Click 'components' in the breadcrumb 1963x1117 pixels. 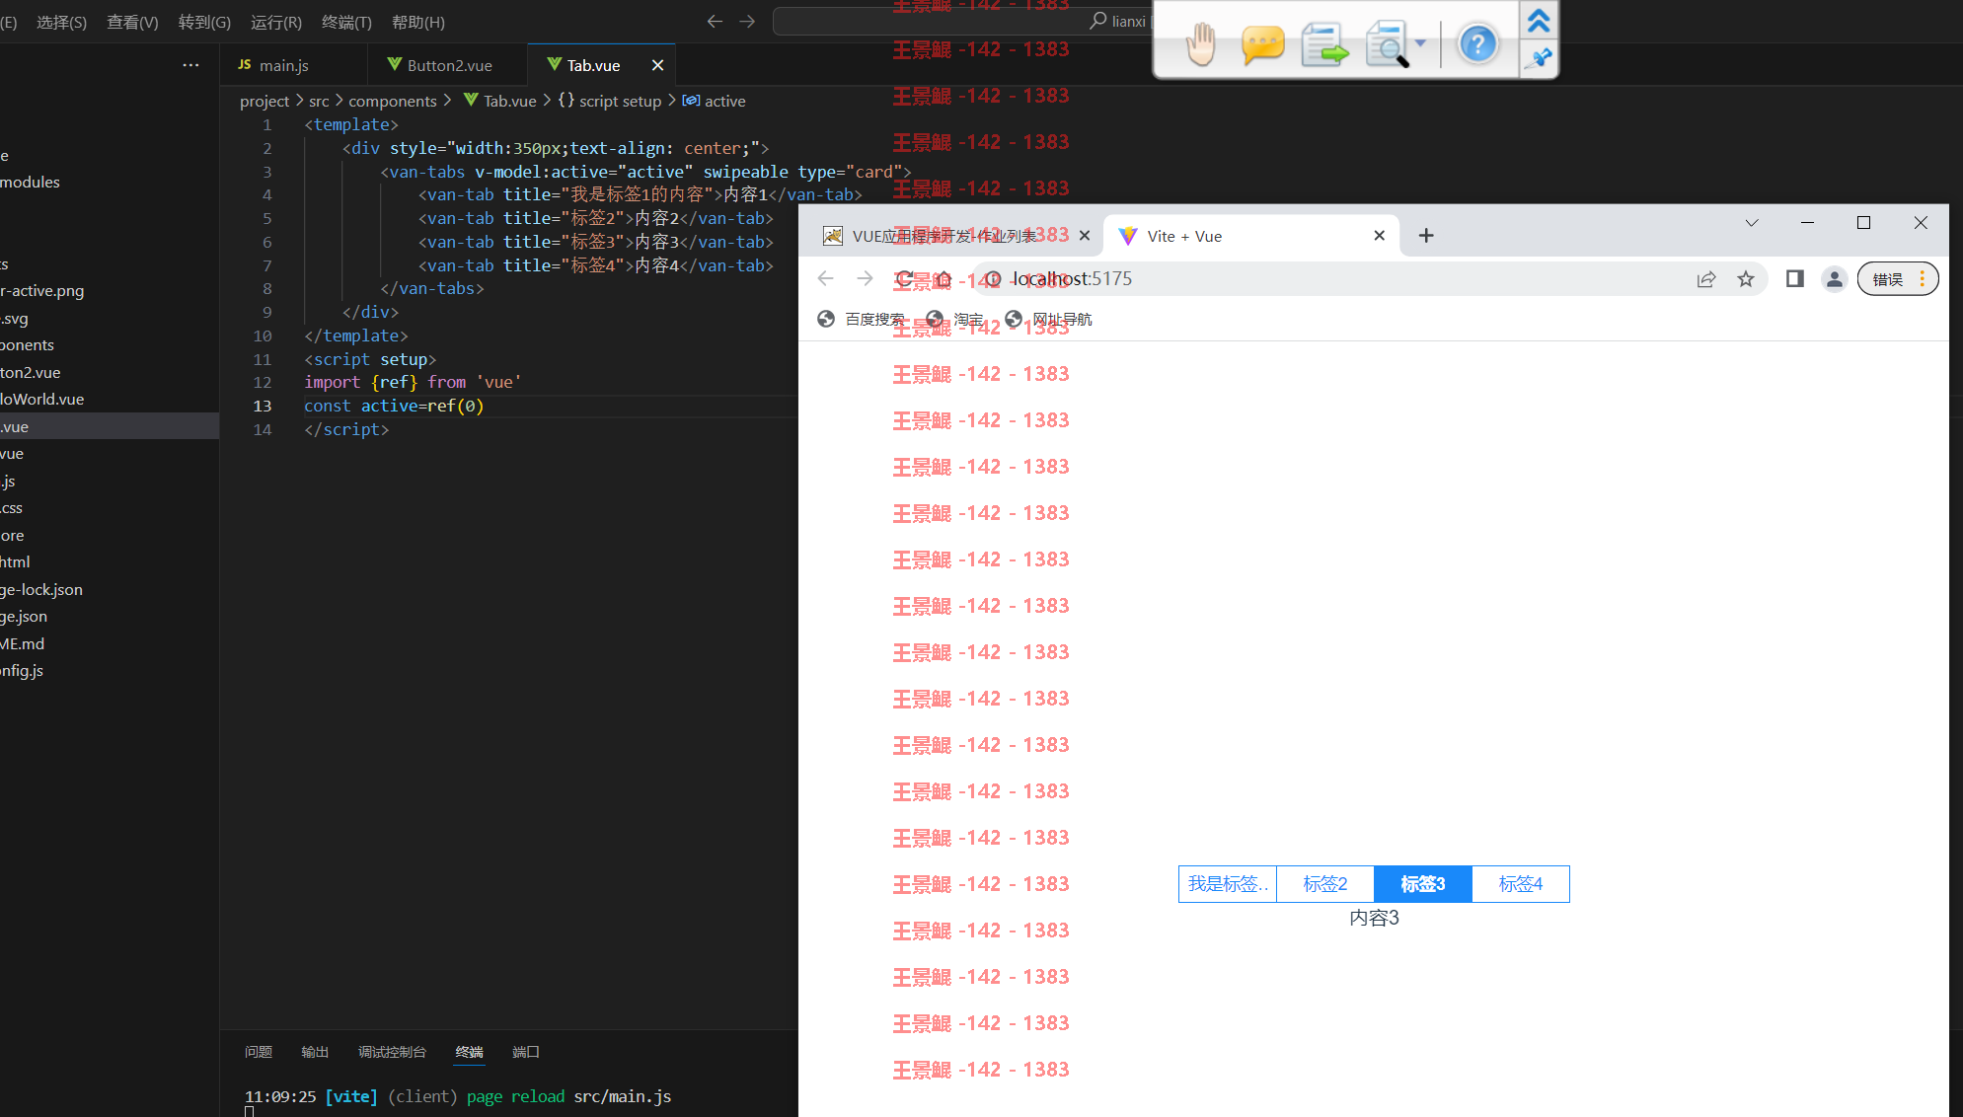[393, 101]
